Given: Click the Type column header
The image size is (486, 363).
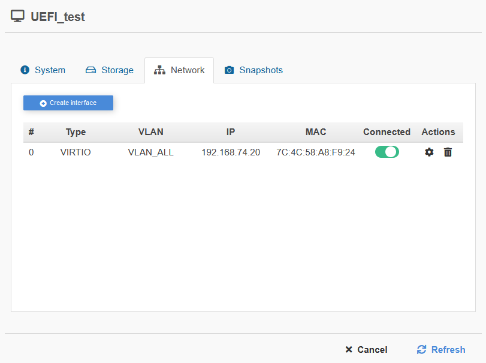Looking at the screenshot, I should coord(76,132).
